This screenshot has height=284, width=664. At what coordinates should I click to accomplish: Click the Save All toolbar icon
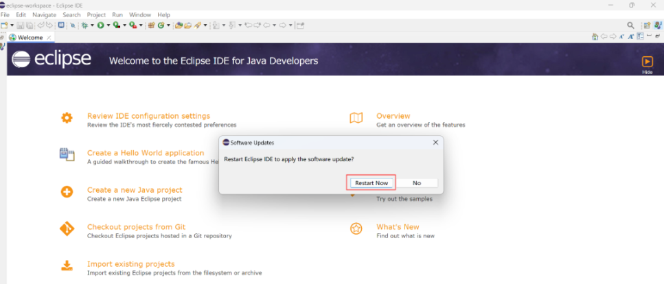(x=30, y=25)
